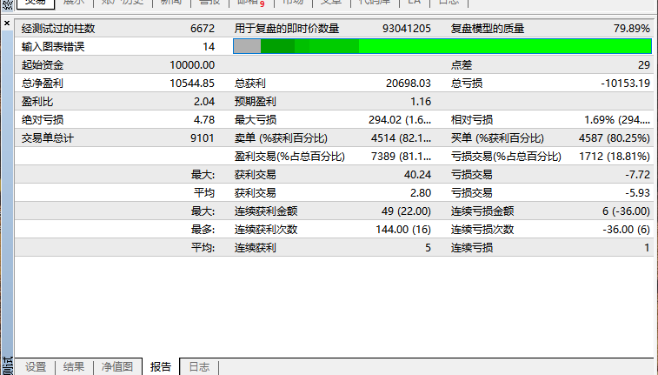Image resolution: width=658 pixels, height=375 pixels.
Task: Select average consecutive wins 5
Action: (428, 248)
